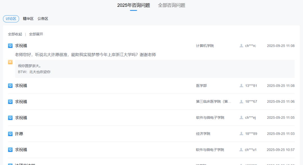Click the 第三临床医学院 college label
Viewport: 303px width, 165px height.
point(214,102)
